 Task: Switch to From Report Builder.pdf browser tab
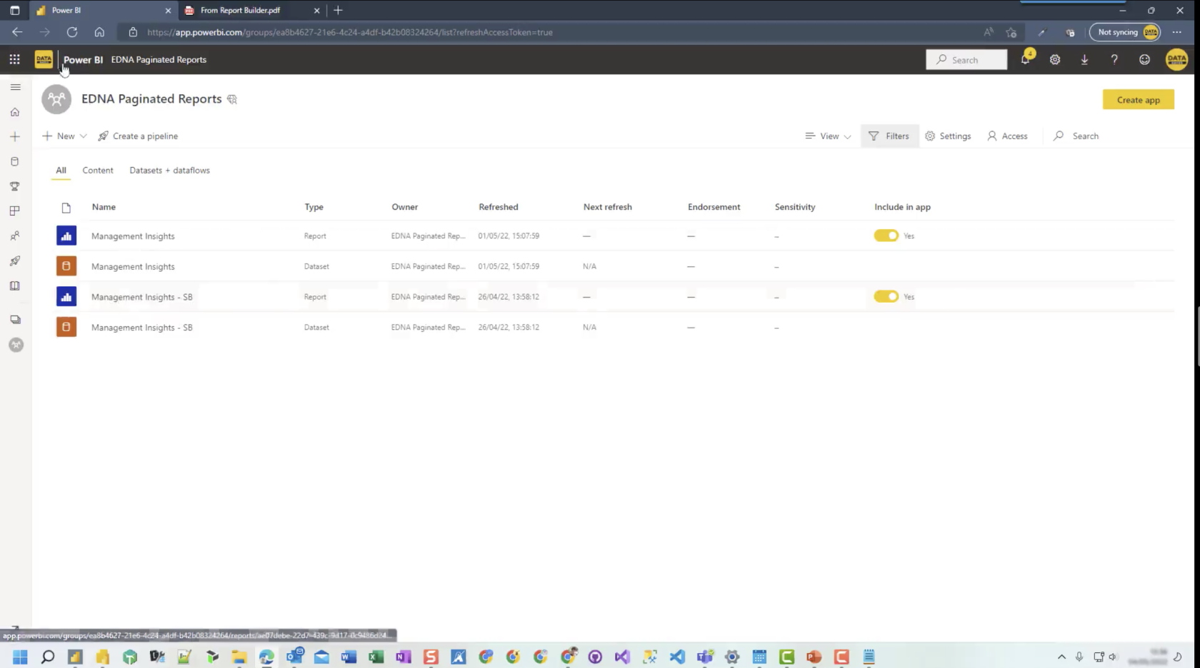tap(251, 10)
